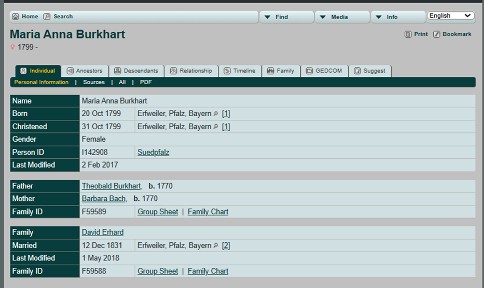The image size is (484, 288).
Task: Open father Theobald Burkhart's page
Action: 111,186
